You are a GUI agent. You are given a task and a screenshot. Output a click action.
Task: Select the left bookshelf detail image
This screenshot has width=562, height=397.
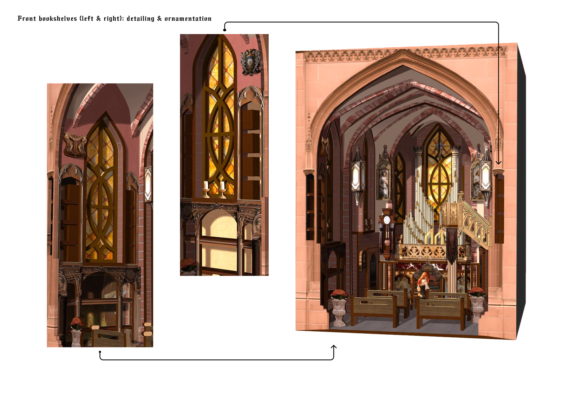tap(100, 215)
